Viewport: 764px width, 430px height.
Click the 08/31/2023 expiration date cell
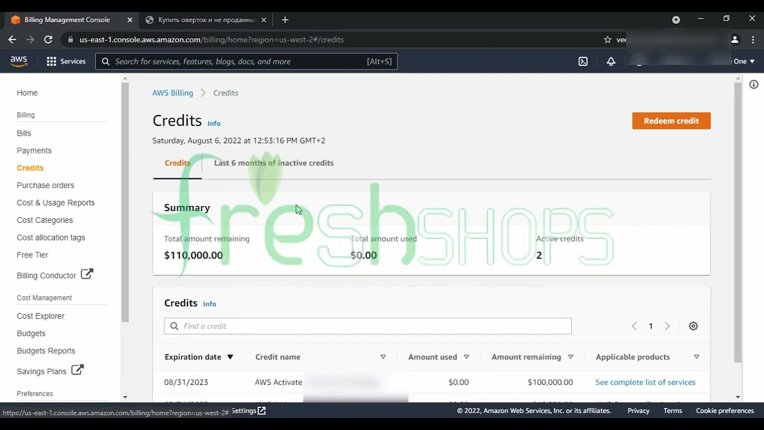[x=186, y=382]
